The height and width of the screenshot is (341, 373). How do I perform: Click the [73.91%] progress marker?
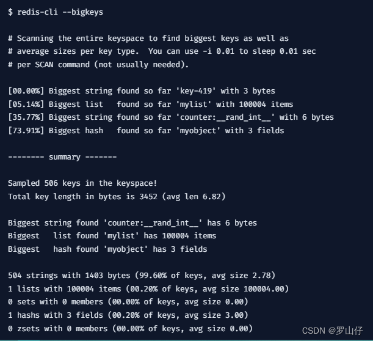coord(26,131)
